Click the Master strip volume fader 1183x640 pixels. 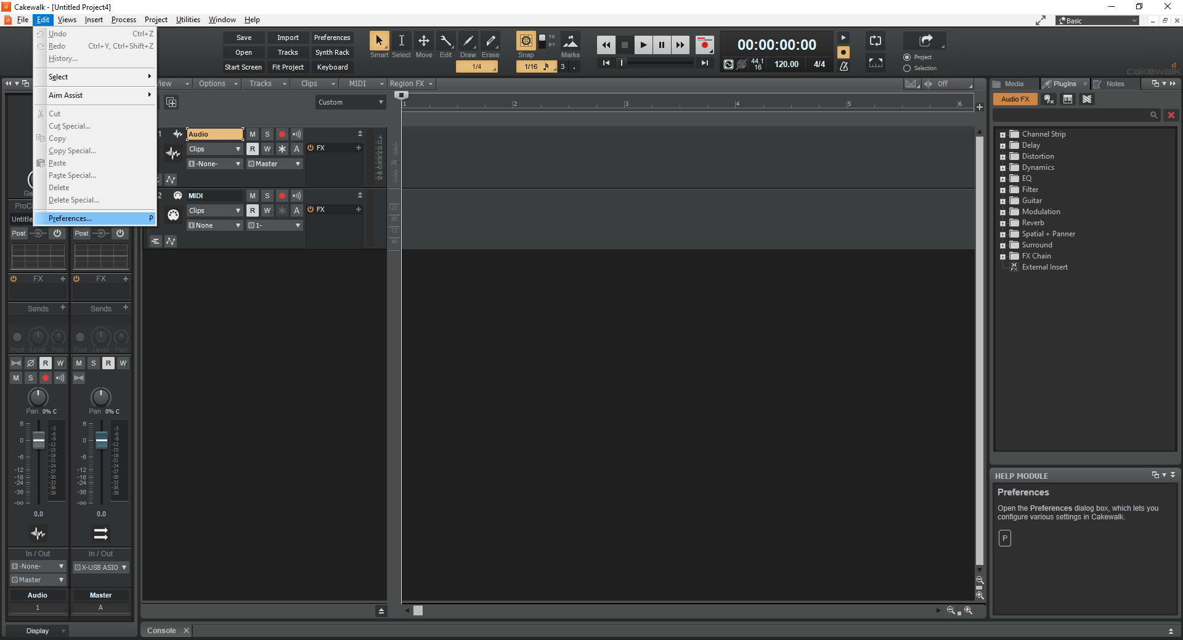coord(102,440)
